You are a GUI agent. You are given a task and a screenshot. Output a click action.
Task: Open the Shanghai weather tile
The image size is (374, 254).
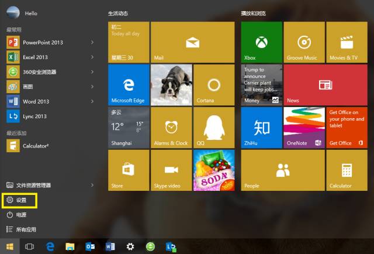[129, 128]
